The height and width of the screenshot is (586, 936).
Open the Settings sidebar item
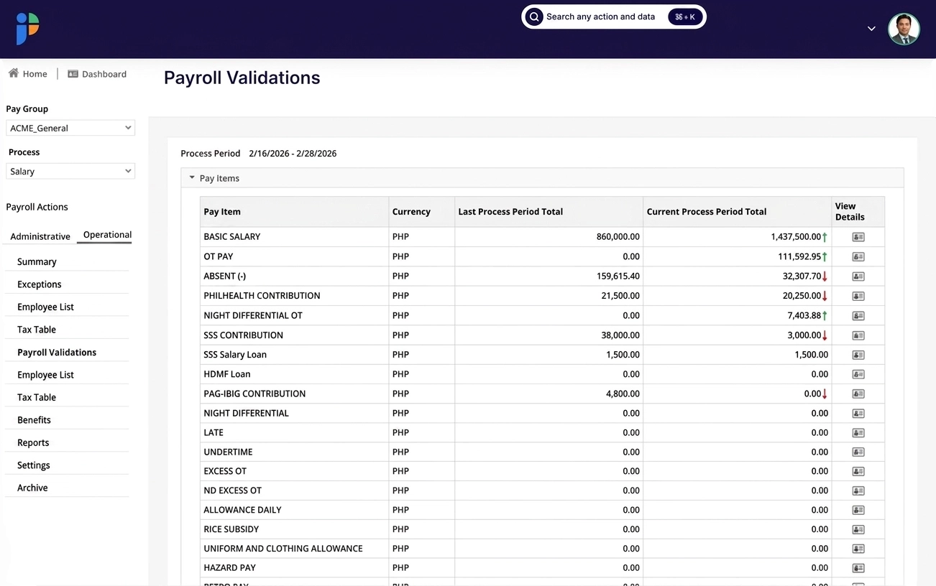pos(34,465)
